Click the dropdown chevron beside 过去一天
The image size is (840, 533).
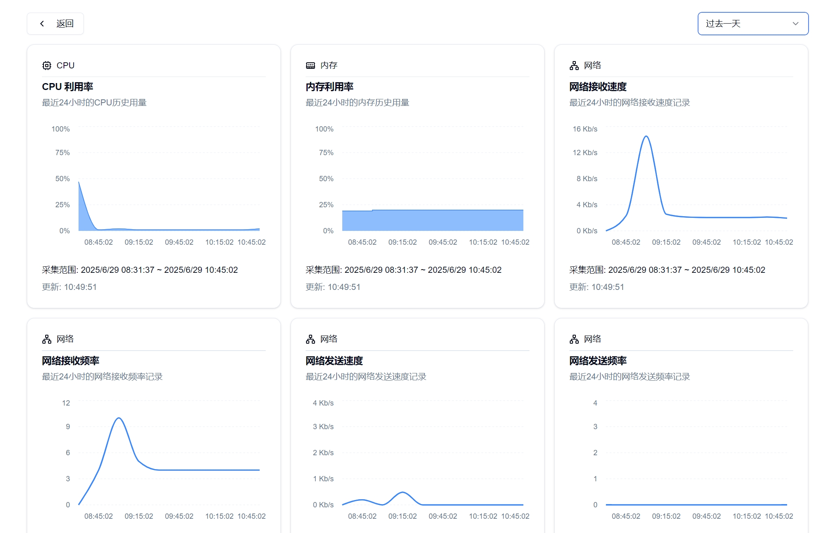click(x=795, y=24)
